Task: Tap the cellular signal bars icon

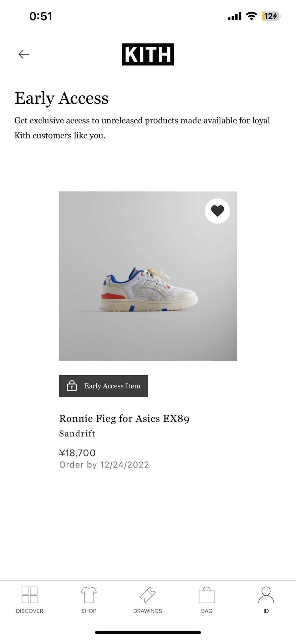Action: [x=234, y=16]
